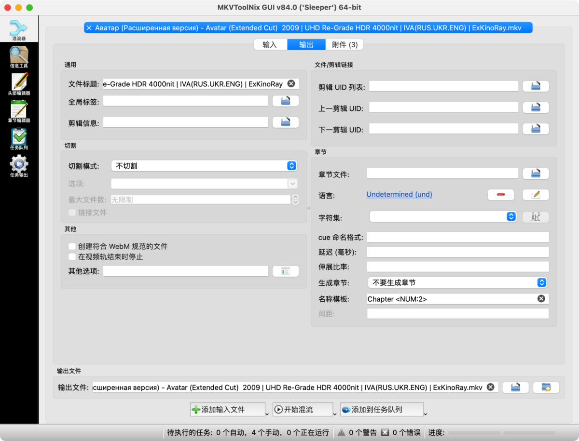Browse for 剪辑 UID 列表 file

pyautogui.click(x=536, y=86)
